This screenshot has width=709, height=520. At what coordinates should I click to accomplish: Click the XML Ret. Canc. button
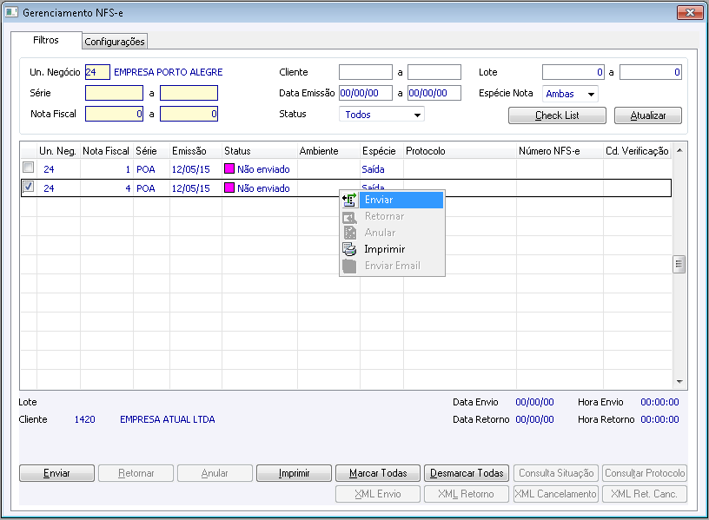click(x=645, y=494)
